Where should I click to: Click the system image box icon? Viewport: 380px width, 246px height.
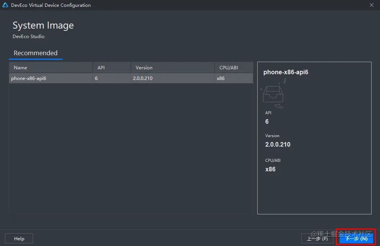click(273, 94)
